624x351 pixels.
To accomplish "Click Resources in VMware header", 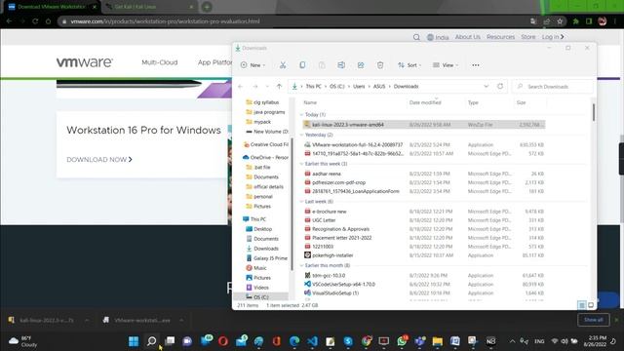I will pyautogui.click(x=500, y=37).
